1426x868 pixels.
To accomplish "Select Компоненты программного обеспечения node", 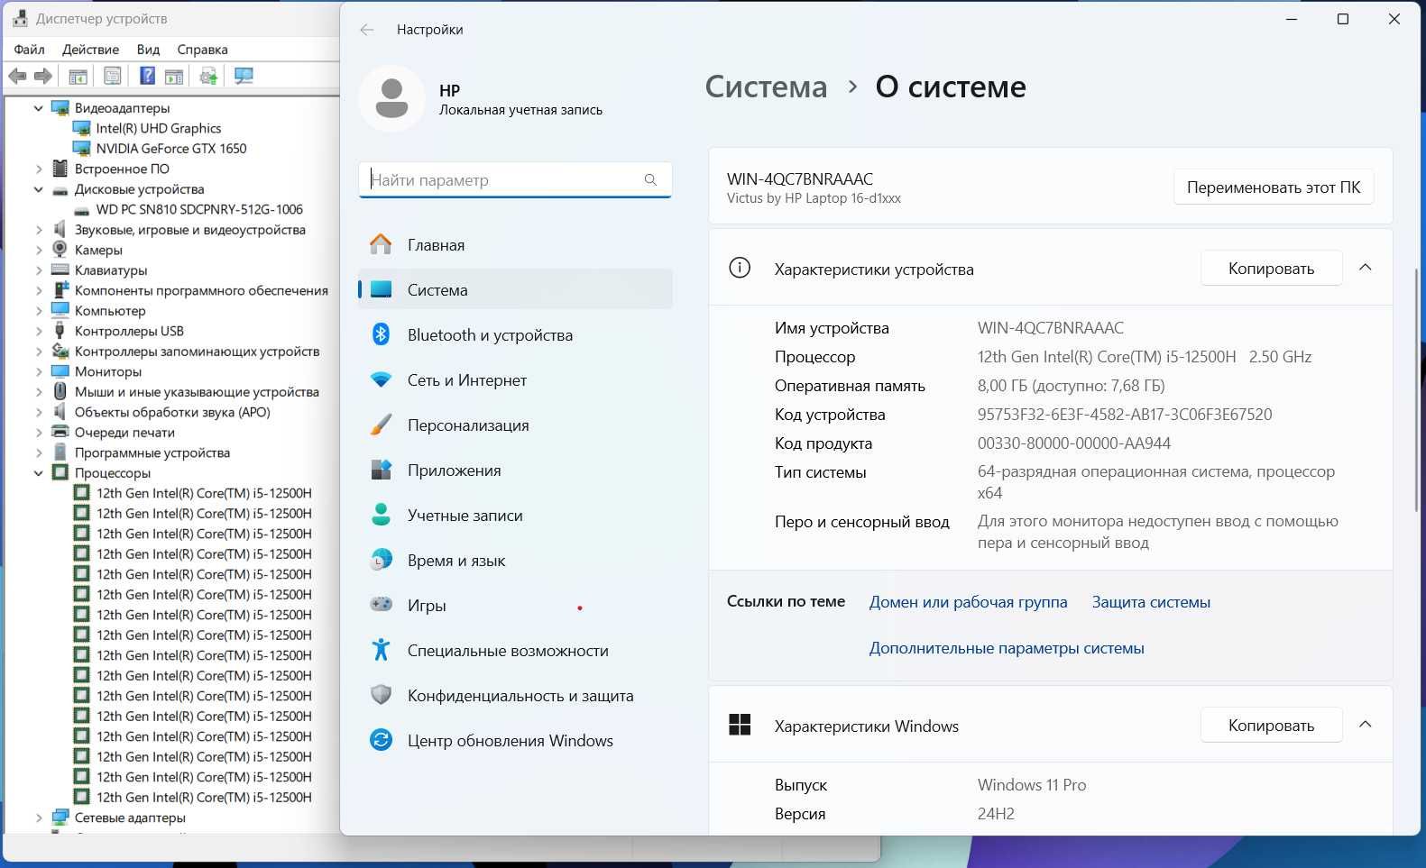I will [201, 290].
